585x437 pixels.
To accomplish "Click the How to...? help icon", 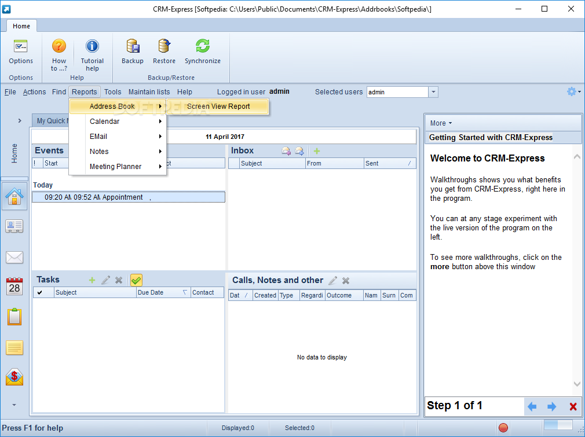I will point(59,54).
